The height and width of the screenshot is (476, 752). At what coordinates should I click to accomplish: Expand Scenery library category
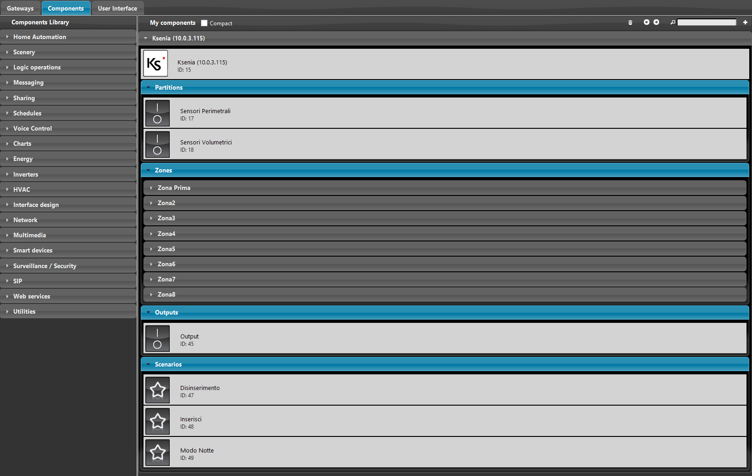(x=68, y=52)
